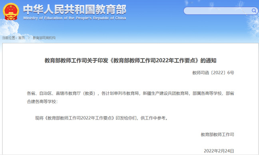Click the signature 教育部教师工作司
259x155 pixels.
(217, 134)
